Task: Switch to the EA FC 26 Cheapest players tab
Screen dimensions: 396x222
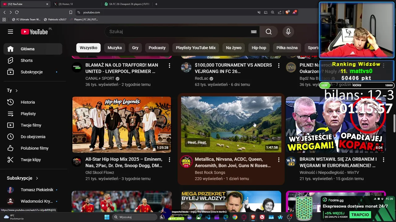Action: pyautogui.click(x=127, y=4)
